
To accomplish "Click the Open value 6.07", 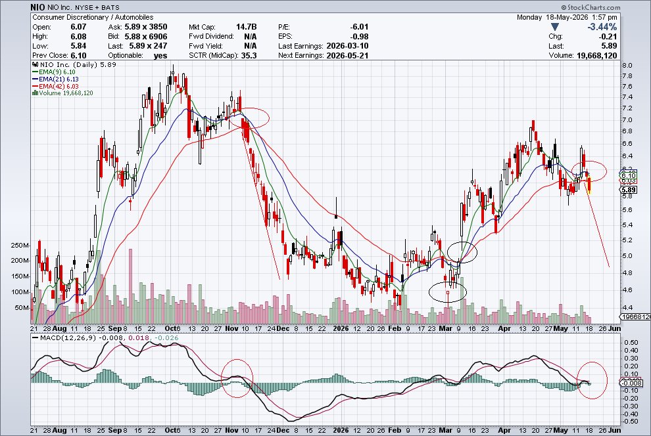I will 78,27.
